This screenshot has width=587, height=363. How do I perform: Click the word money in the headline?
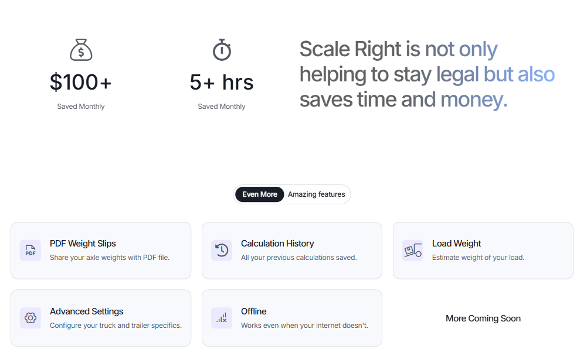point(471,100)
